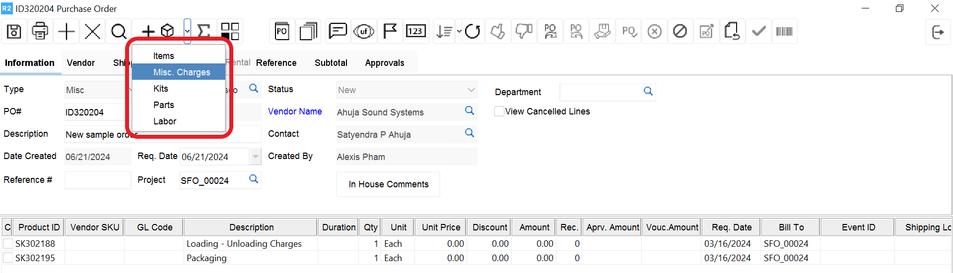Click the thumbs up approve icon
Image resolution: width=953 pixels, height=273 pixels.
pyautogui.click(x=497, y=32)
